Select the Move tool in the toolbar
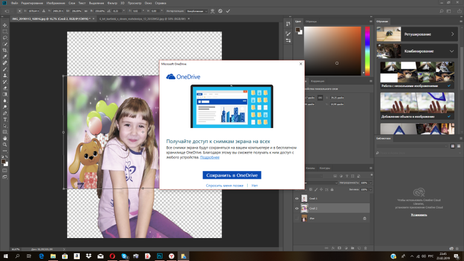The width and height of the screenshot is (464, 261). point(5,24)
